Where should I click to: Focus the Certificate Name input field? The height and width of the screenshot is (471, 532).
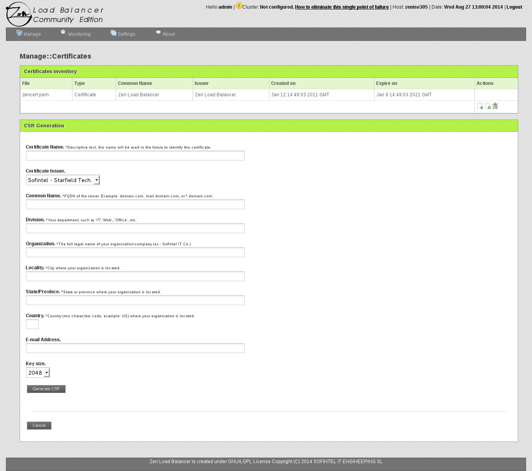(x=135, y=156)
